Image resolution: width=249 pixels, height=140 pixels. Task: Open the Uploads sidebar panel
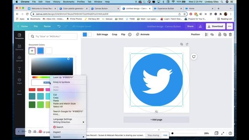(x=19, y=59)
